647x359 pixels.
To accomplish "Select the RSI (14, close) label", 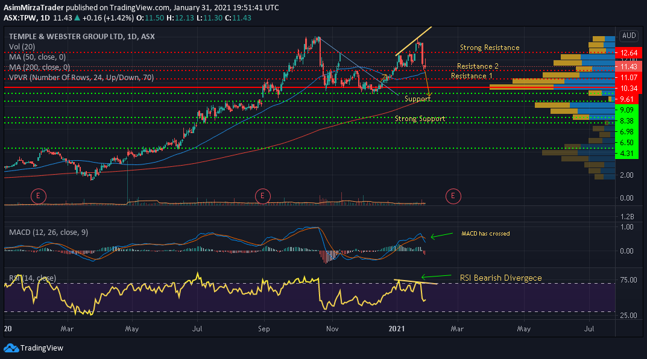I will [33, 278].
